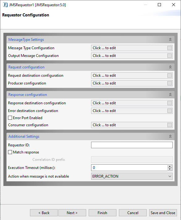This screenshot has width=181, height=220.
Task: Decrease Execution Timeout with down arrow
Action: [x=170, y=169]
